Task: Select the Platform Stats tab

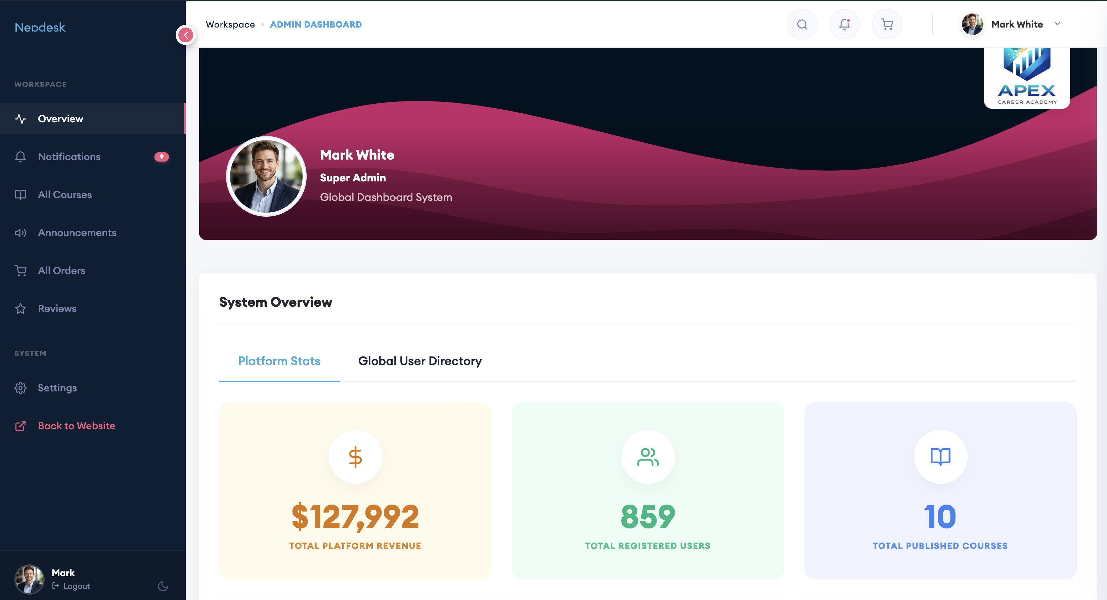Action: [279, 361]
